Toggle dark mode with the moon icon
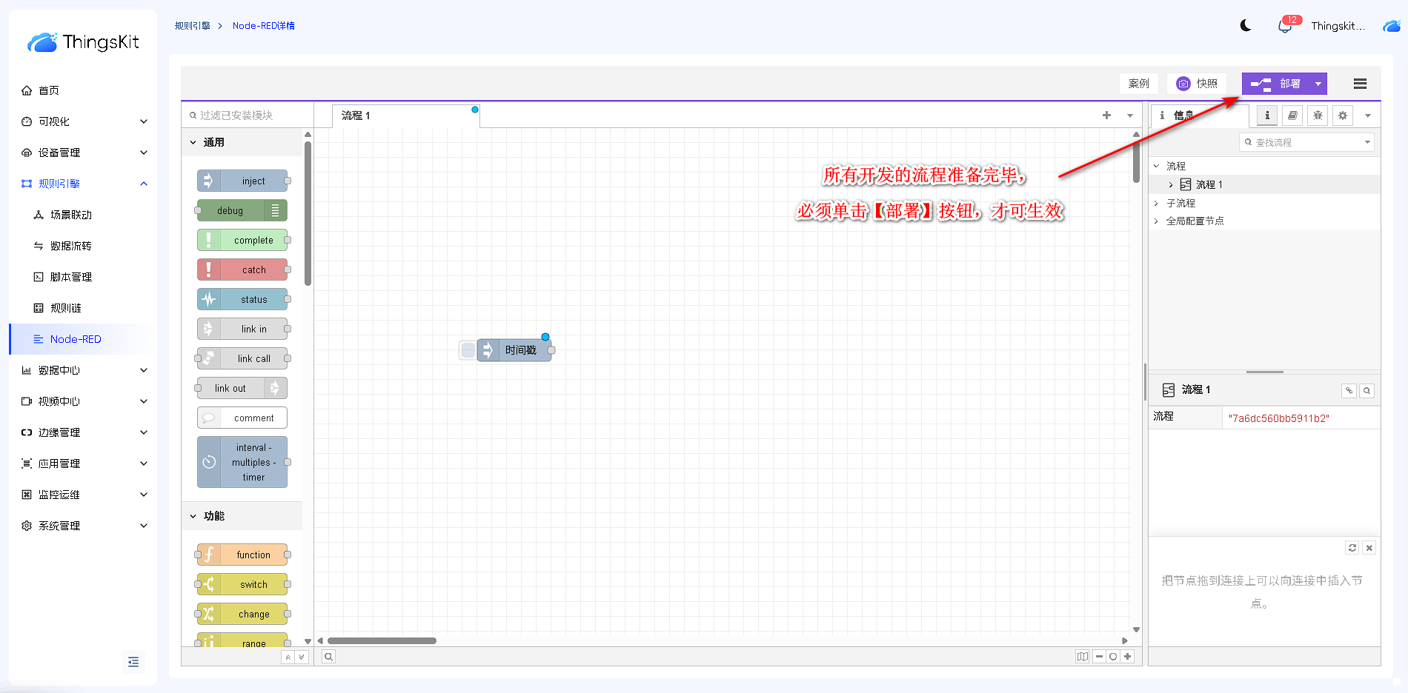The height and width of the screenshot is (693, 1408). point(1246,26)
